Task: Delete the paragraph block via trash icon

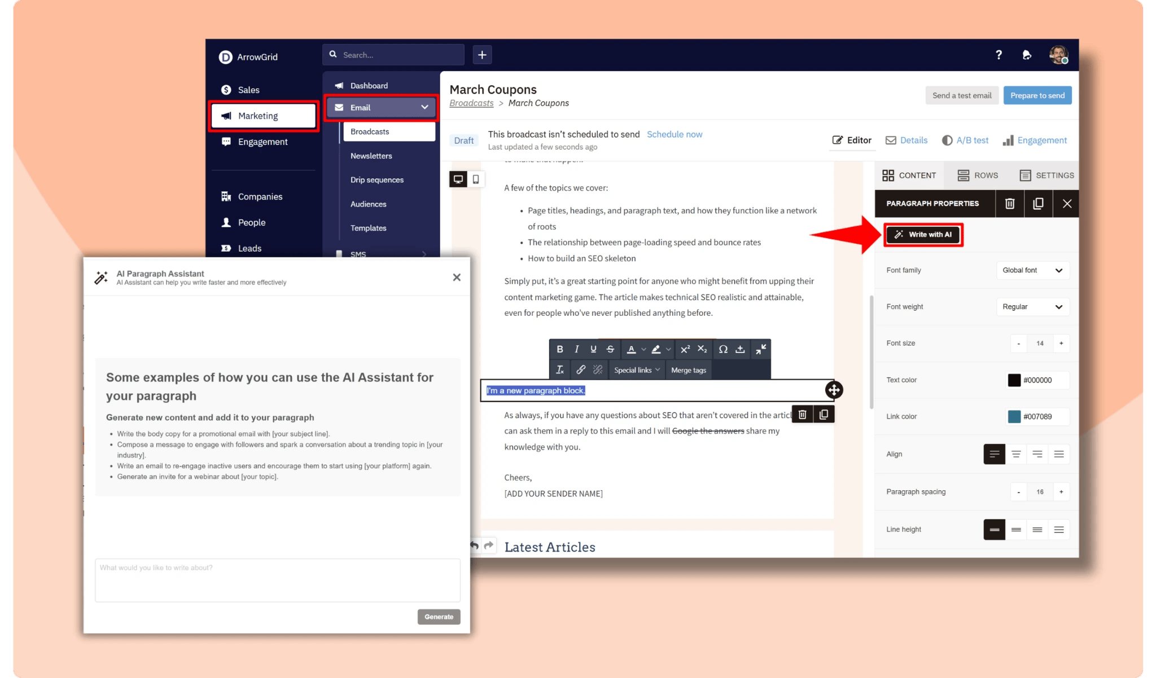Action: pos(802,413)
